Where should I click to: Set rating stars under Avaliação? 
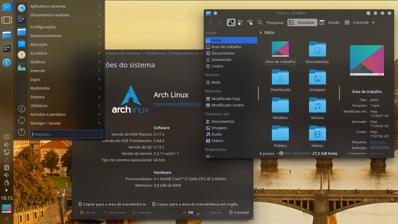[380, 148]
